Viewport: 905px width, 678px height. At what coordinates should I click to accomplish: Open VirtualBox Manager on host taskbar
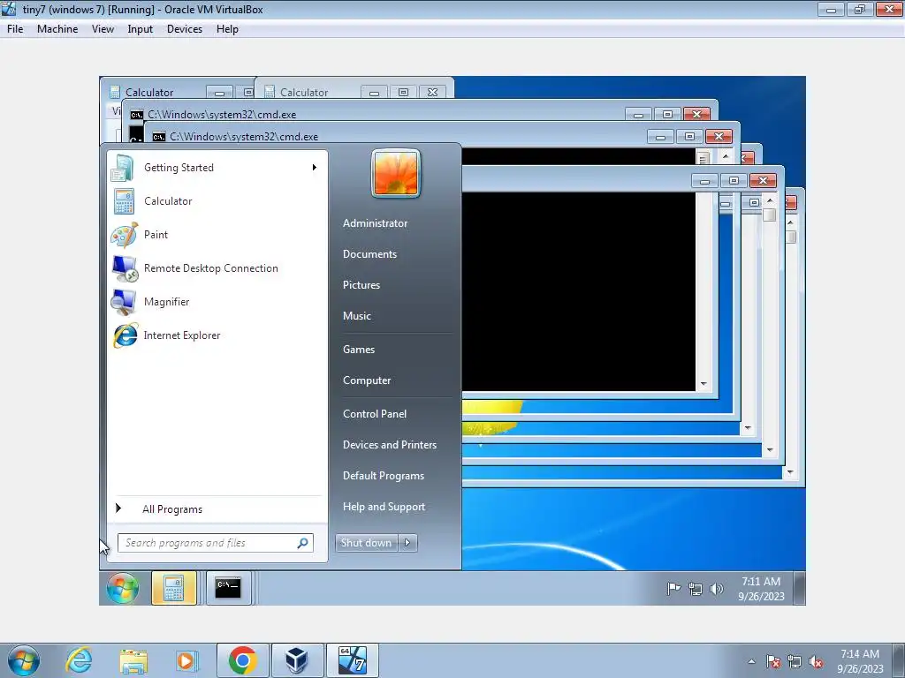(x=297, y=660)
